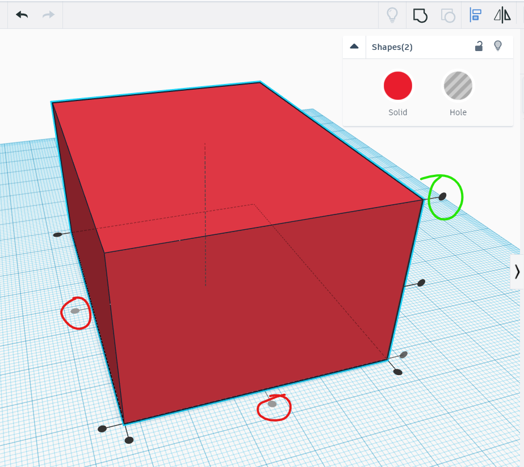This screenshot has width=524, height=467.
Task: Expand the hidden side panel with the chevron
Action: pyautogui.click(x=517, y=271)
